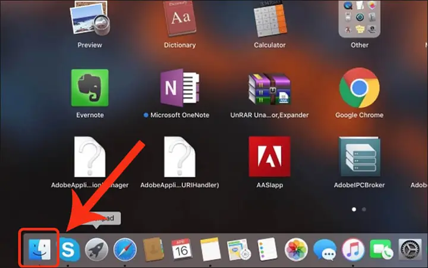
Task: Click the Google Chrome label text
Action: coord(359,115)
